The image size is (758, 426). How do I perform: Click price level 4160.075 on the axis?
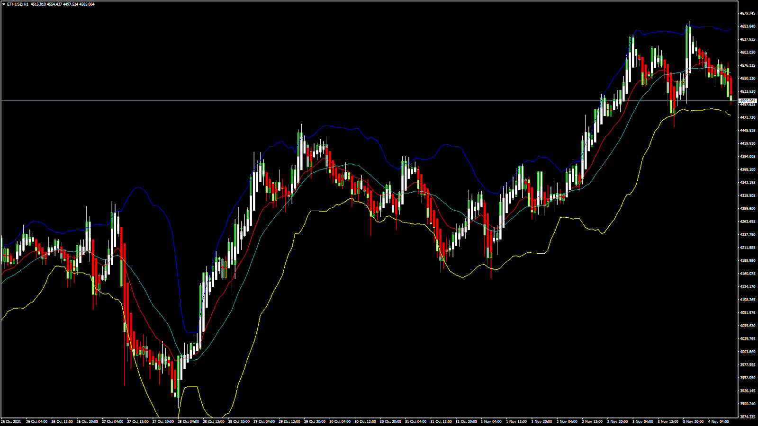pos(748,274)
